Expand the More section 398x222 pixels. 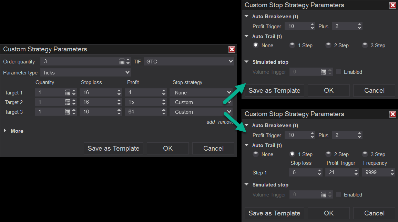(x=5, y=131)
